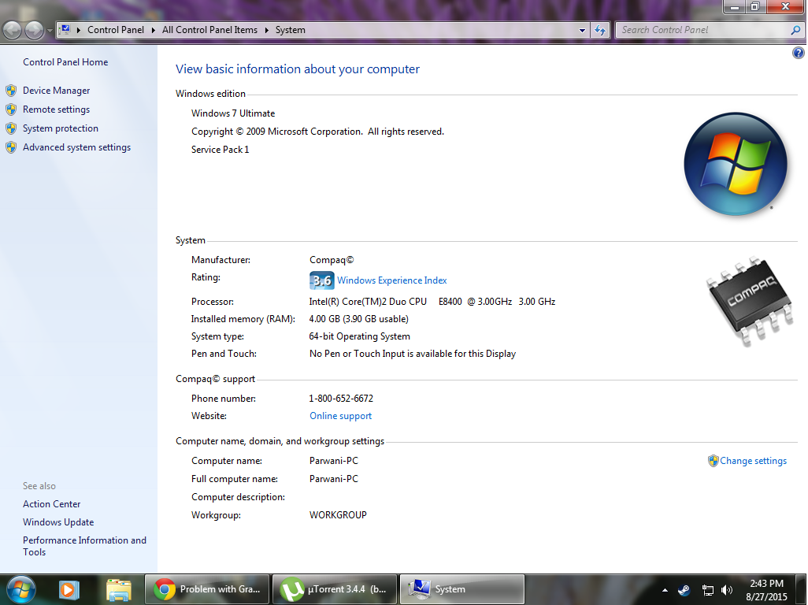808x605 pixels.
Task: Open the µTorrent taskbar button
Action: pos(335,589)
